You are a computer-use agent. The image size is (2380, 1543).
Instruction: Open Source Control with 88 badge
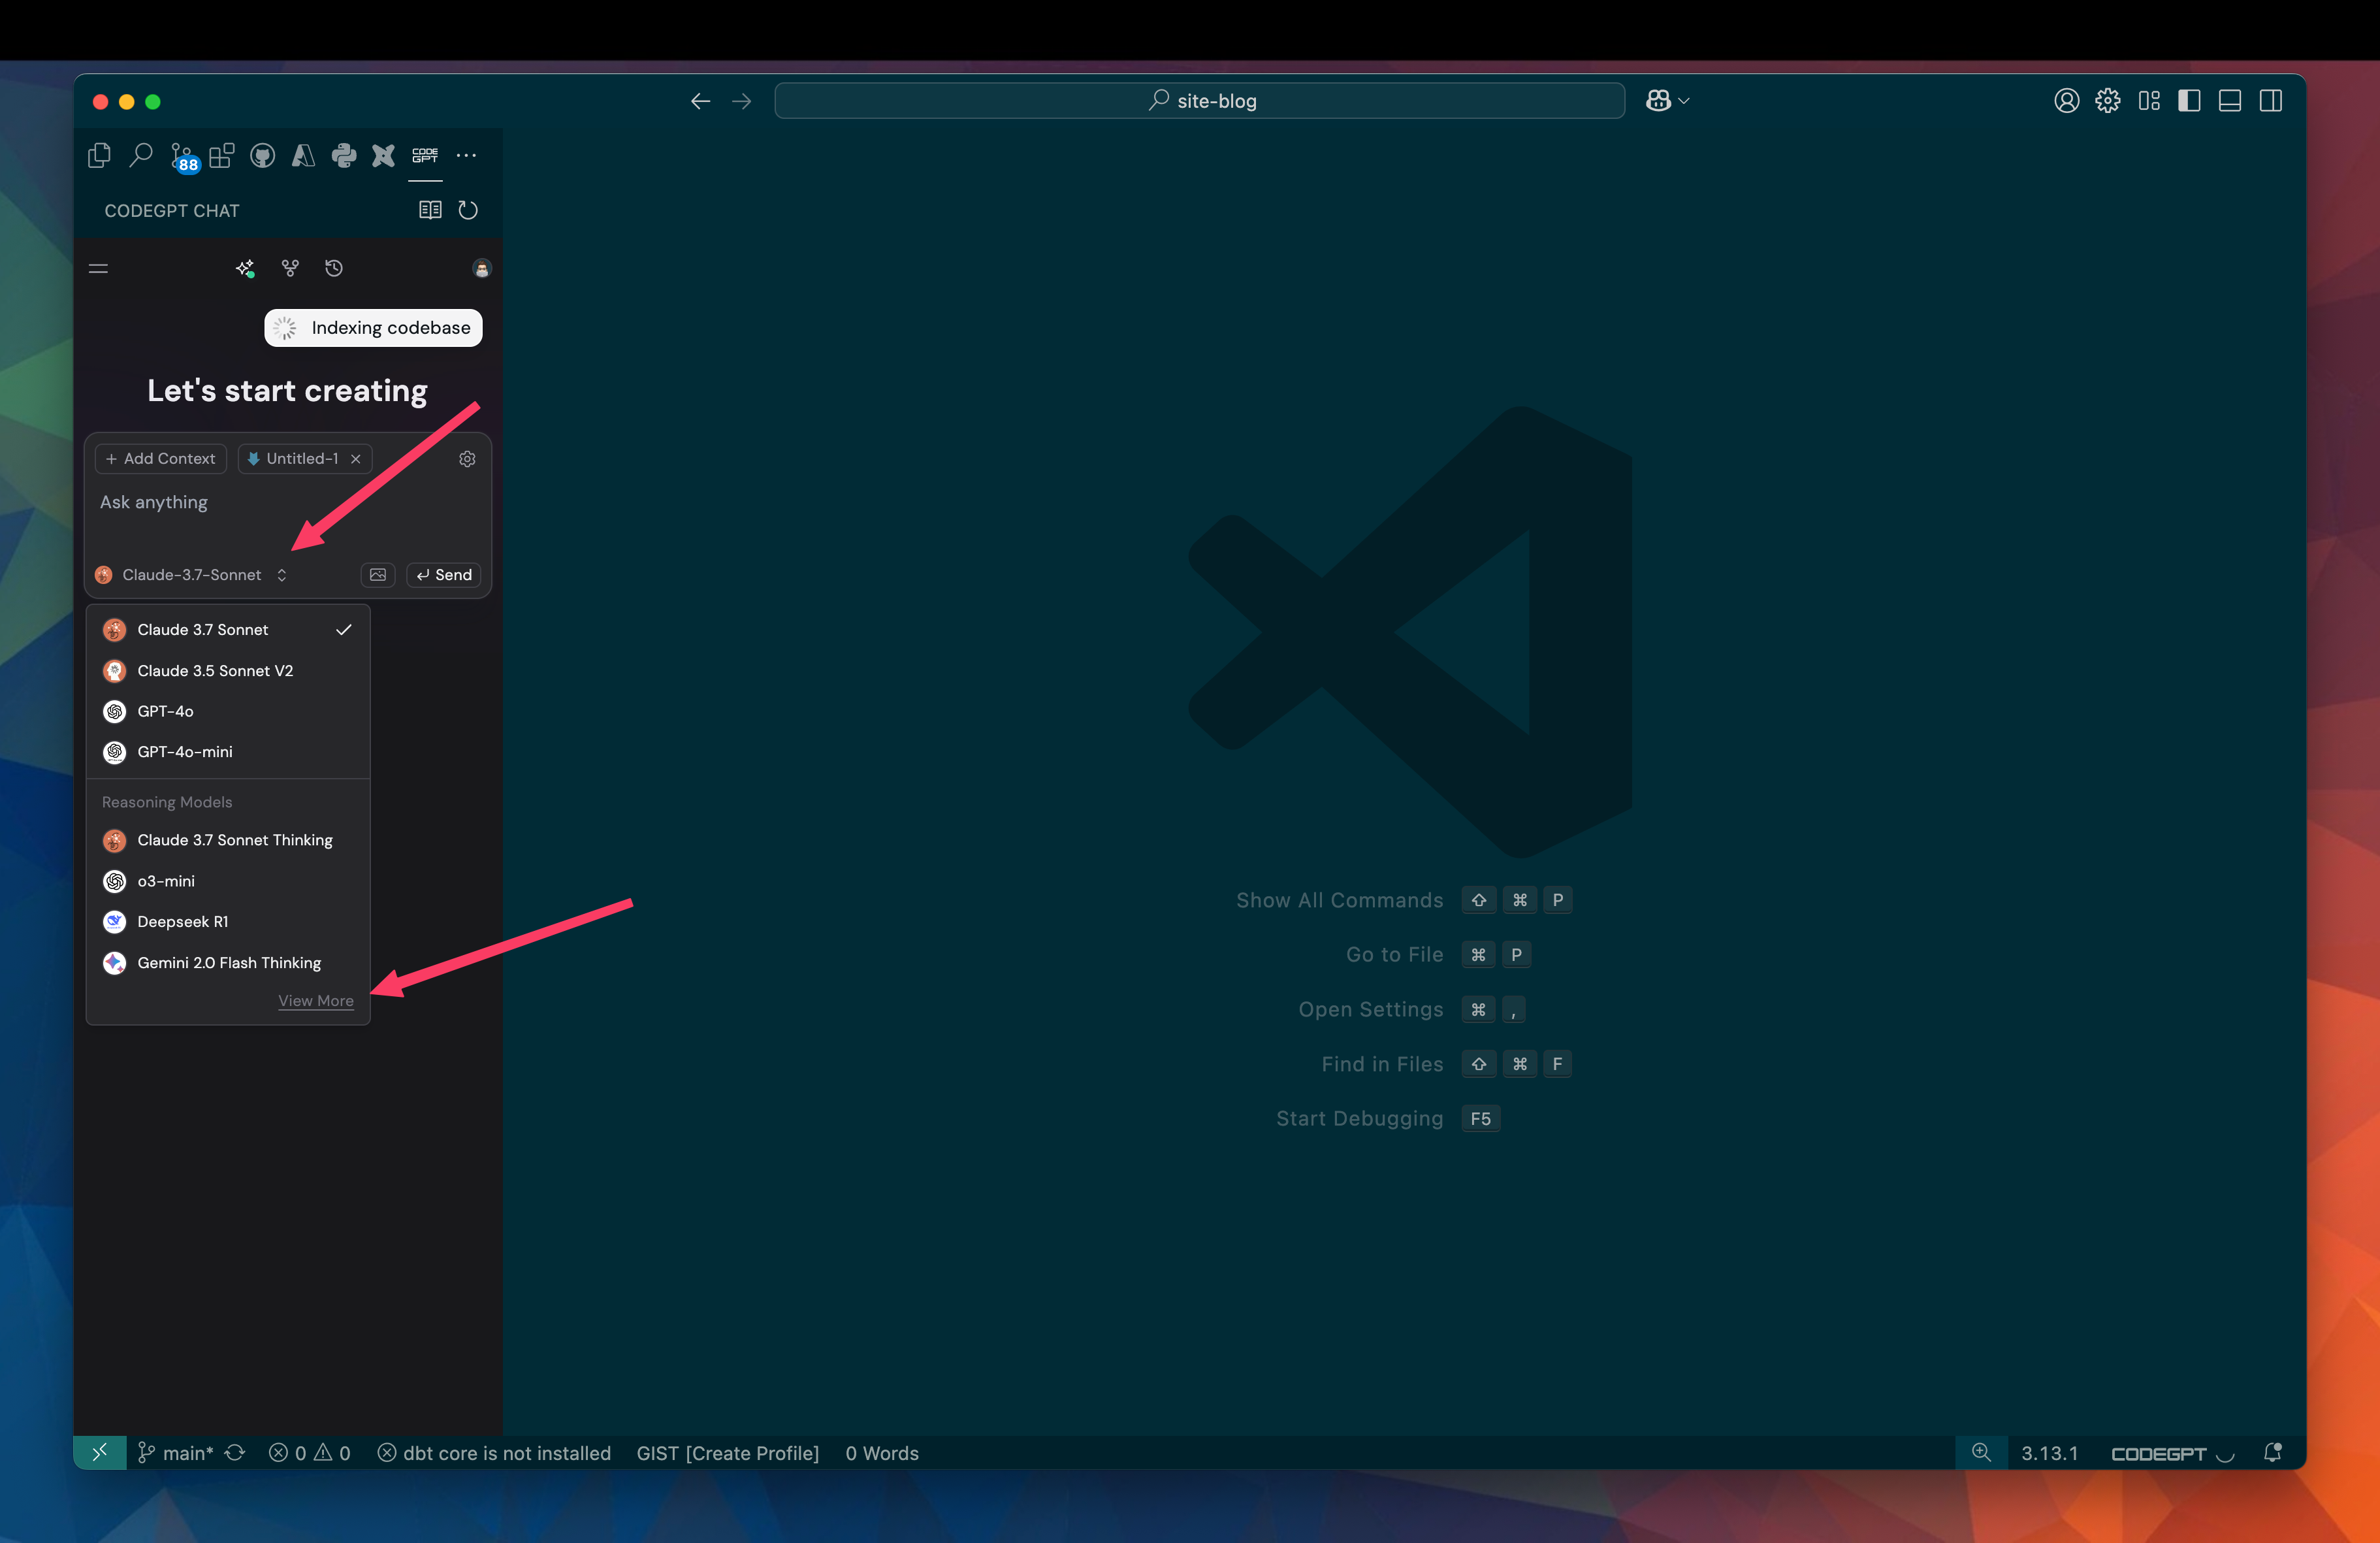tap(184, 157)
